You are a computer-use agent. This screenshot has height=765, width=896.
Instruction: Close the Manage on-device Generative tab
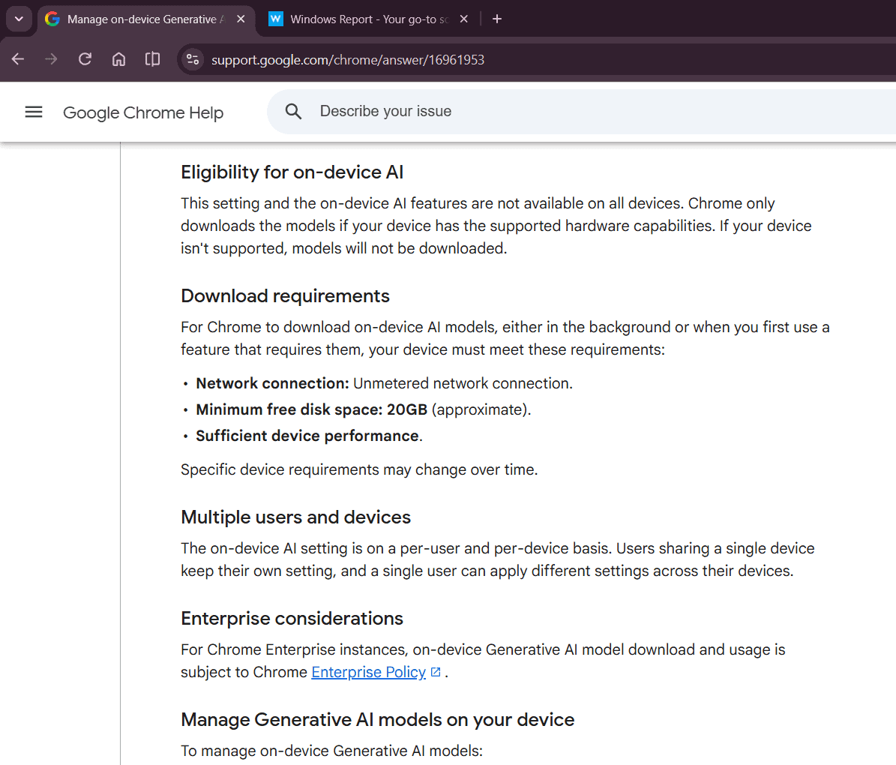tap(241, 19)
